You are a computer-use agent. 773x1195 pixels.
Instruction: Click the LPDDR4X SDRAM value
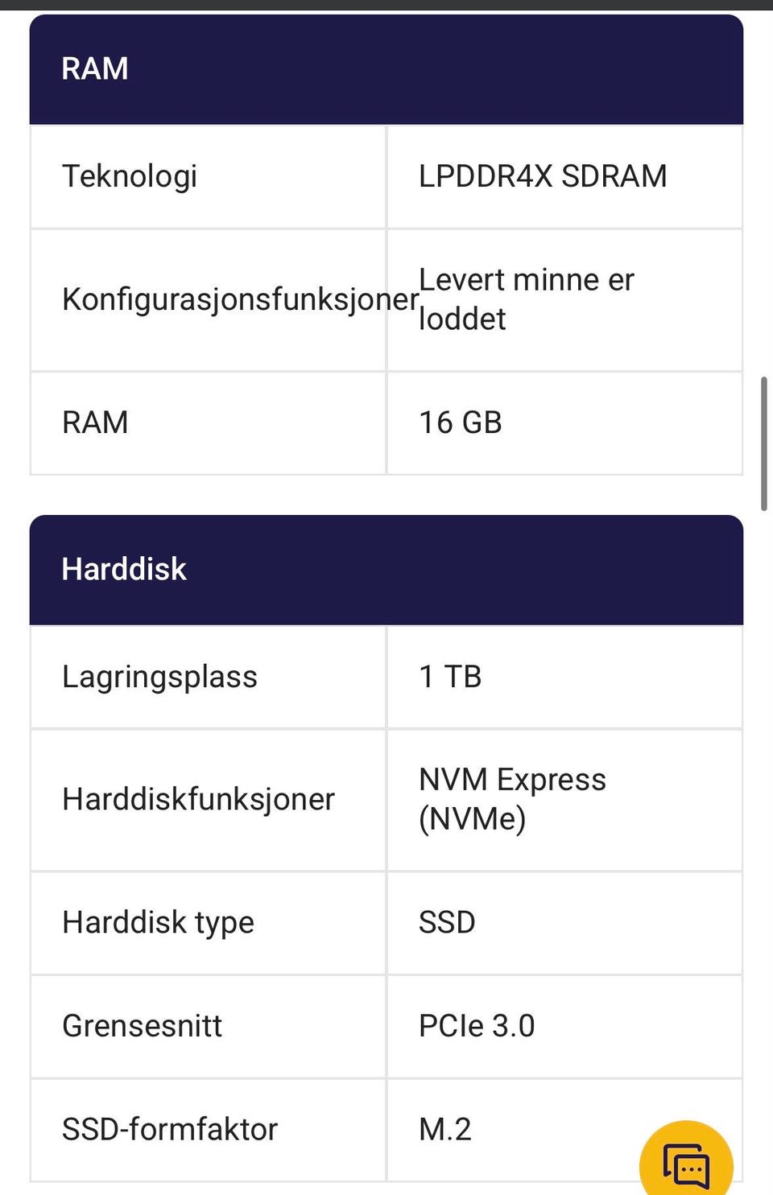[543, 176]
